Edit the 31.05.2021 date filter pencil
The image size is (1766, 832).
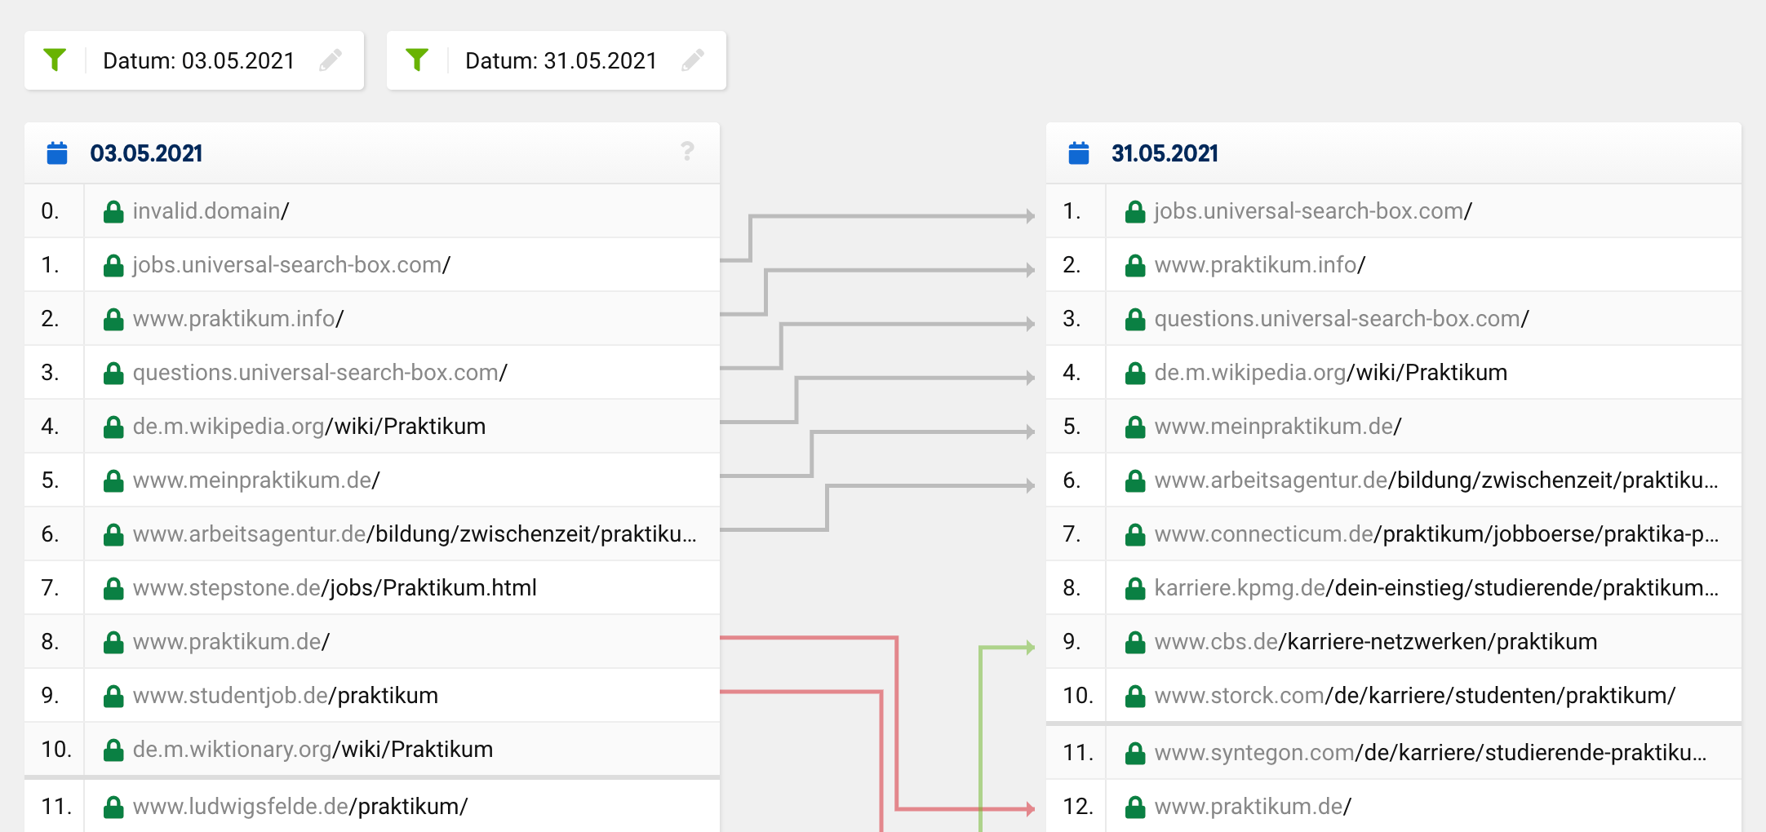(x=693, y=60)
